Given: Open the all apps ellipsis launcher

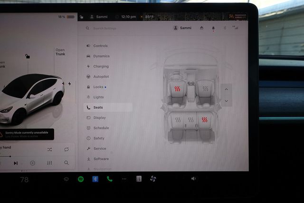Looking at the screenshot, I should point(124,179).
